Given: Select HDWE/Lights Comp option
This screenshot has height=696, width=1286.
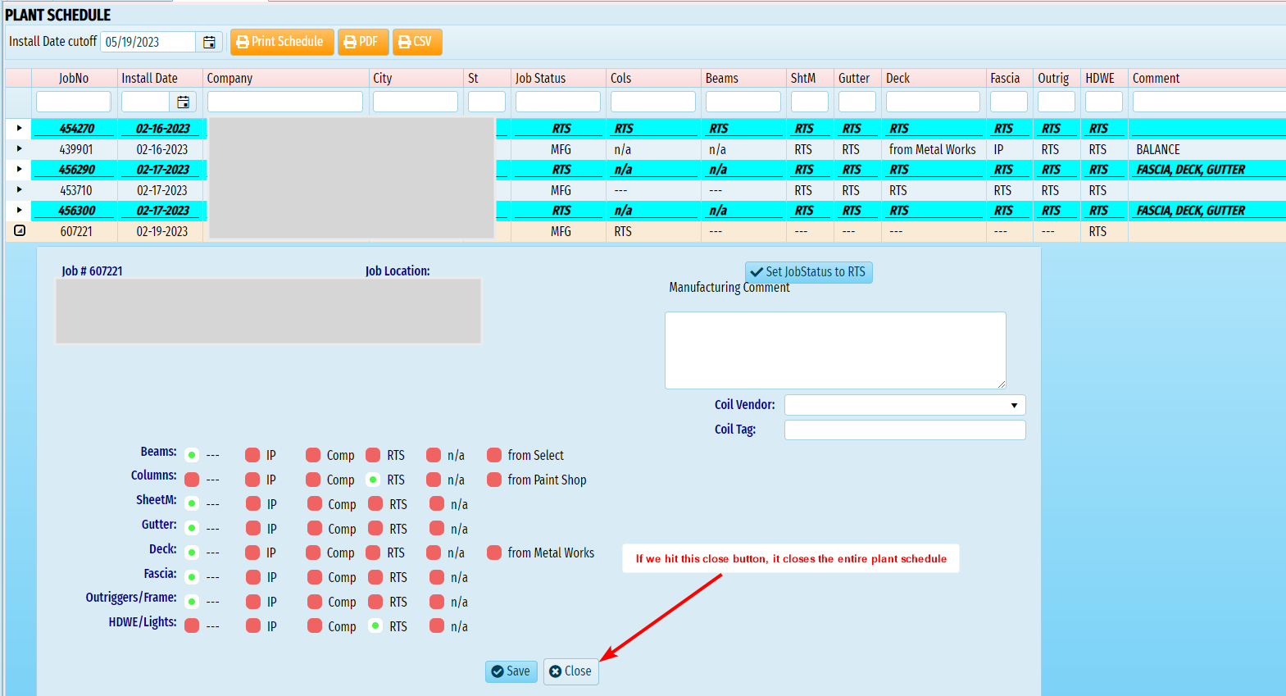Looking at the screenshot, I should [315, 626].
